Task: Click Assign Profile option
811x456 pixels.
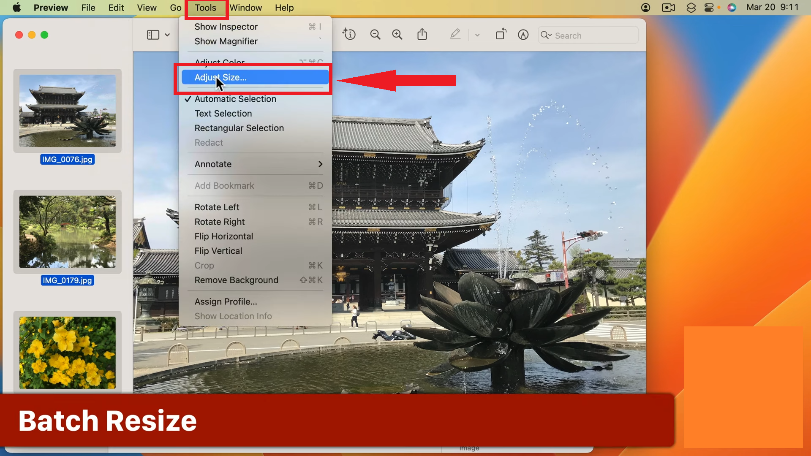Action: coord(226,301)
